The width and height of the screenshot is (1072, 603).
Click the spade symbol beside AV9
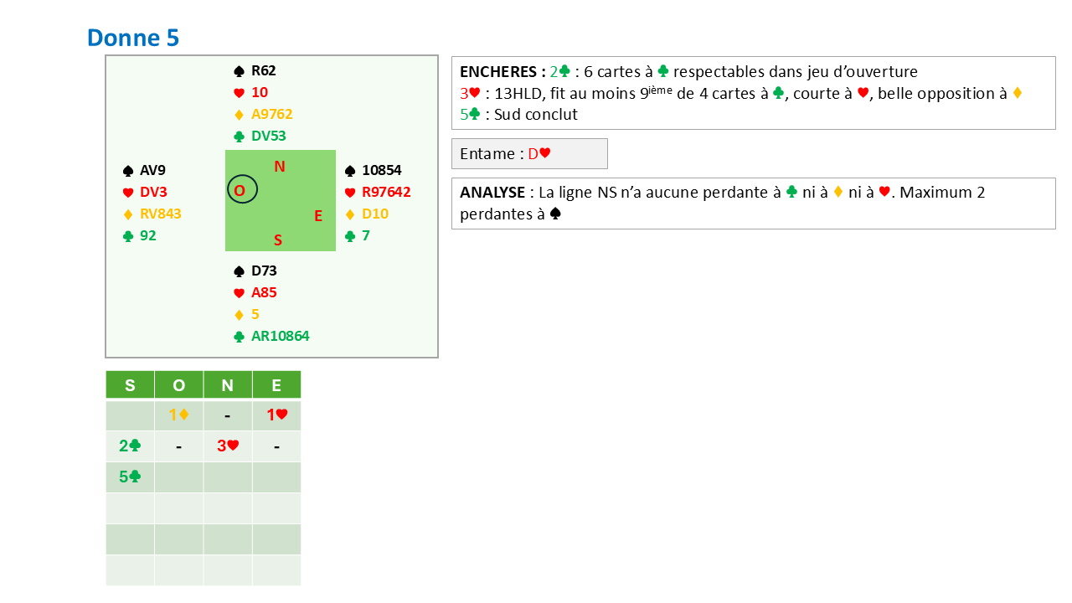pyautogui.click(x=128, y=171)
